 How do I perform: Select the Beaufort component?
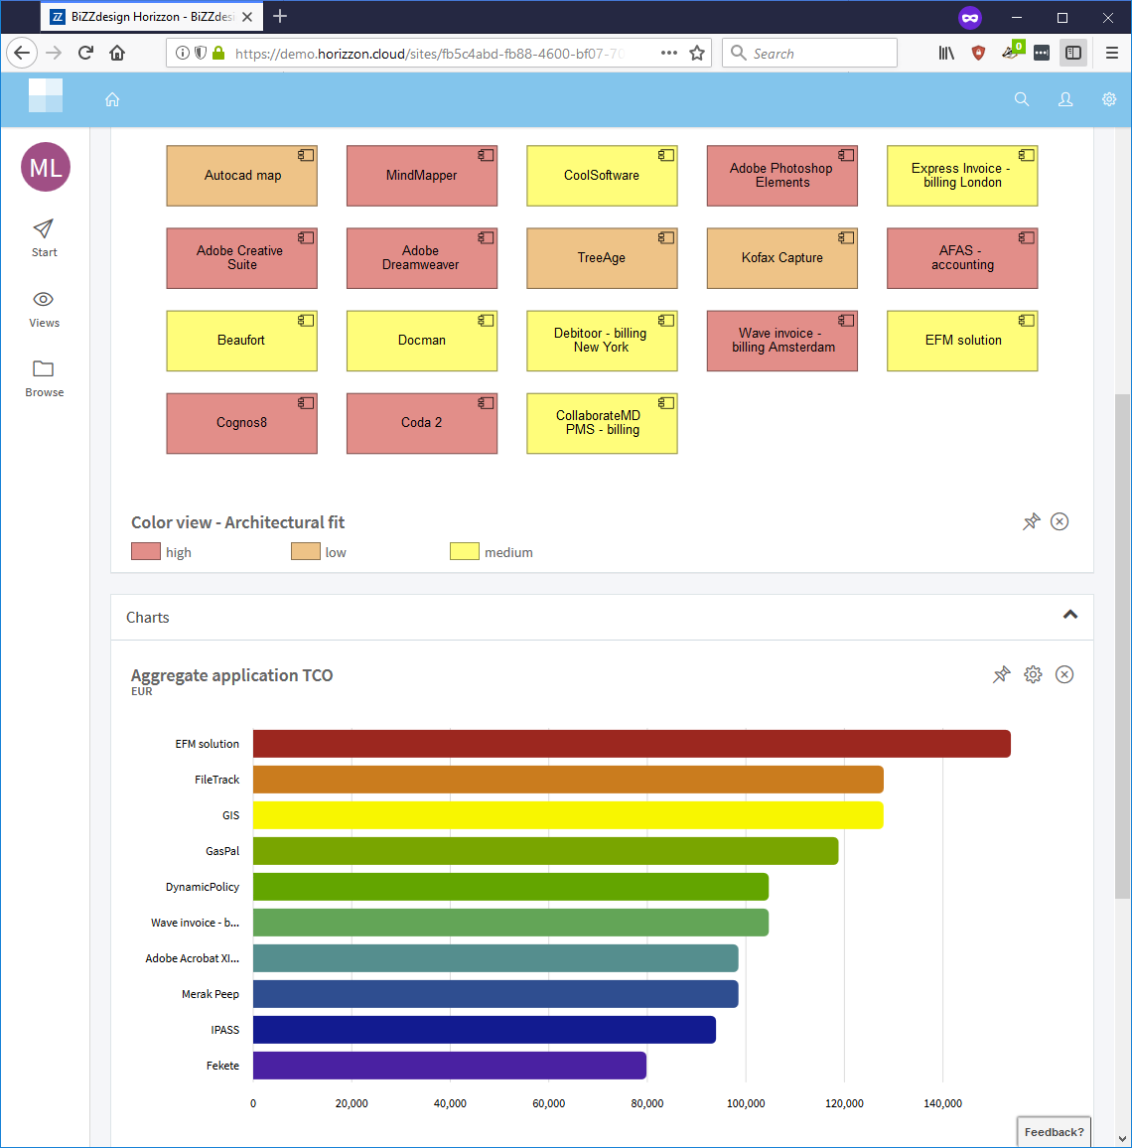point(241,342)
